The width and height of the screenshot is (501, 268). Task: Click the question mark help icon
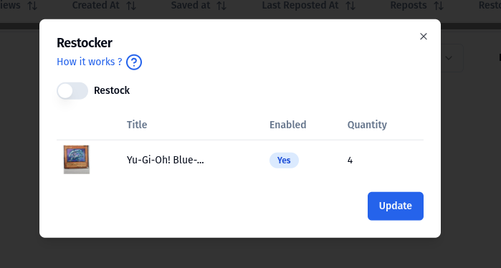(x=134, y=62)
